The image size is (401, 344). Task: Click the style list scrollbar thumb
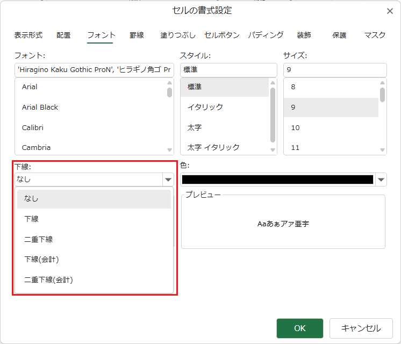coord(273,115)
